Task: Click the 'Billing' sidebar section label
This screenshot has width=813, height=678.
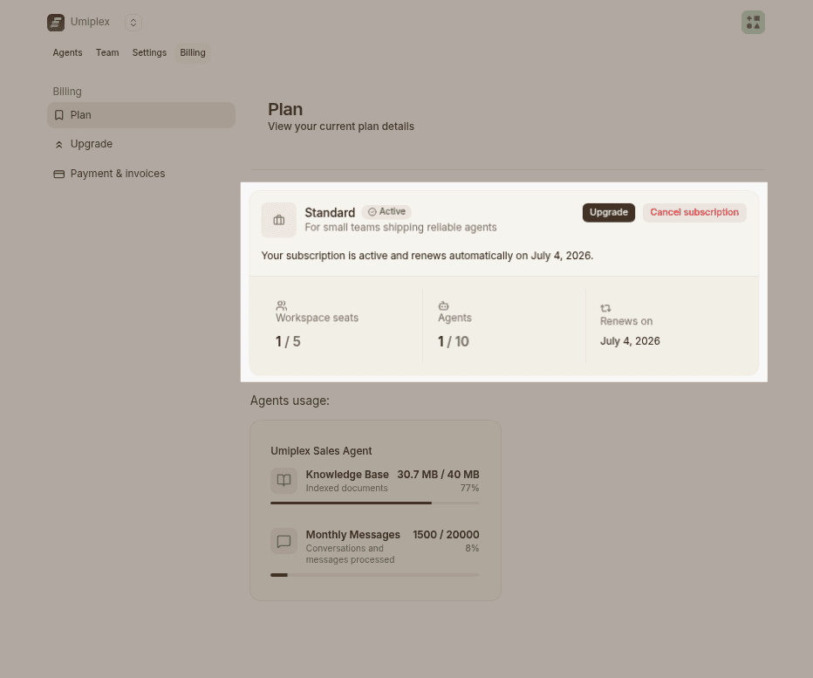Action: click(67, 92)
